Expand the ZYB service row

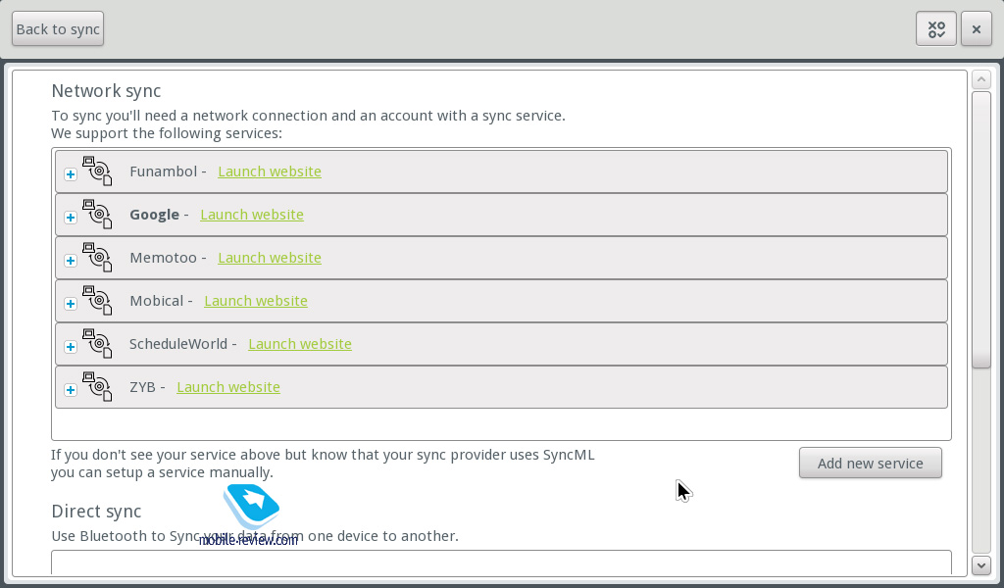(71, 390)
